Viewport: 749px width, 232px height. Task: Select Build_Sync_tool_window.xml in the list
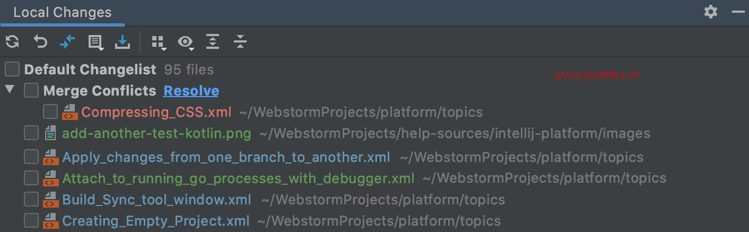coord(156,200)
